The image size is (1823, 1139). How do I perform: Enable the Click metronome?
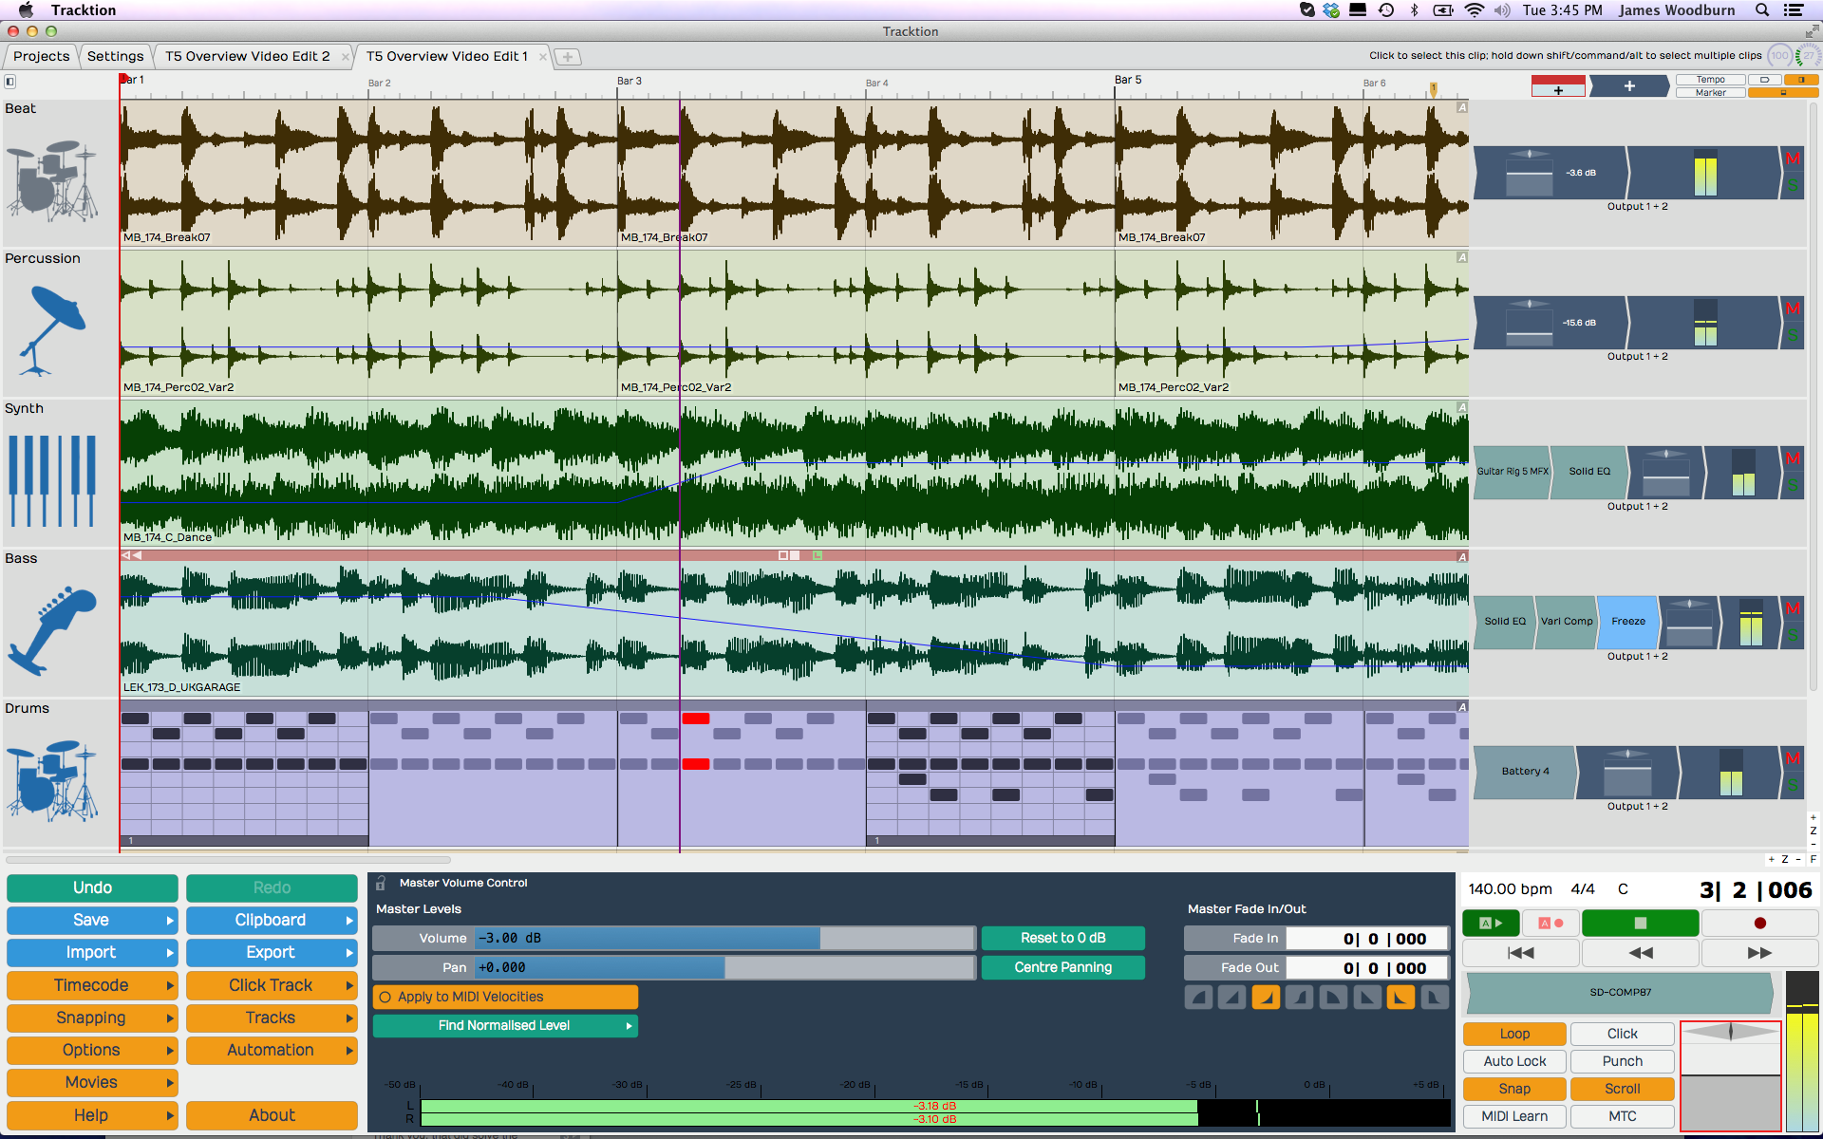tap(1622, 1034)
